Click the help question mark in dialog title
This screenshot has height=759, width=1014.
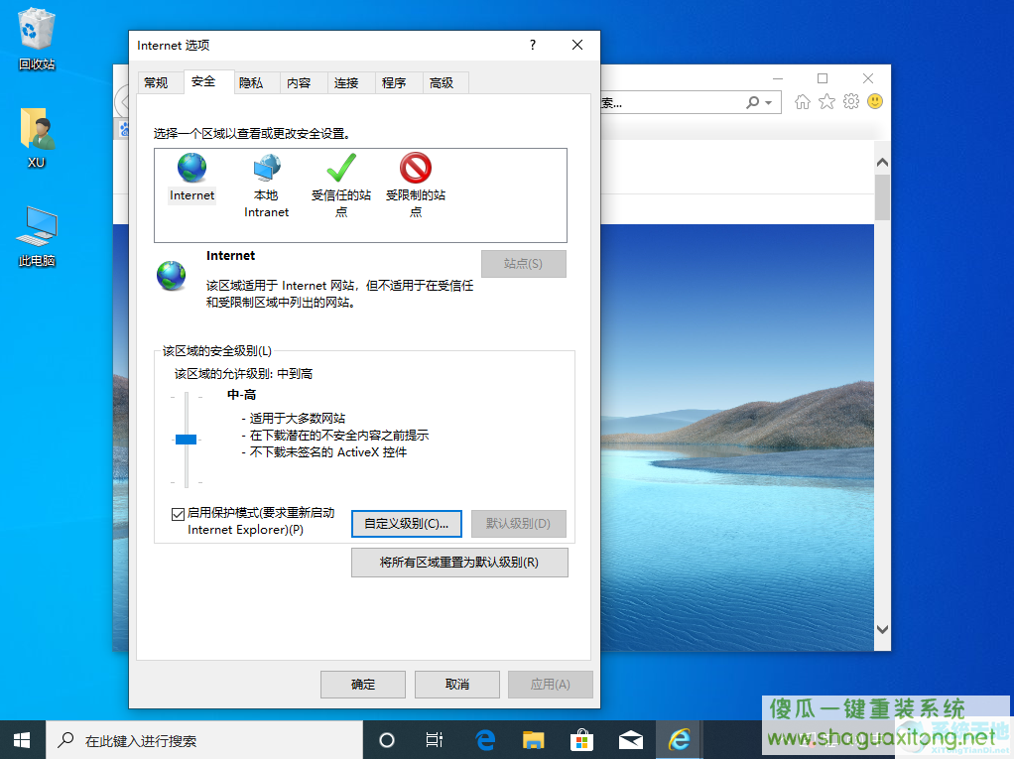[x=533, y=46]
